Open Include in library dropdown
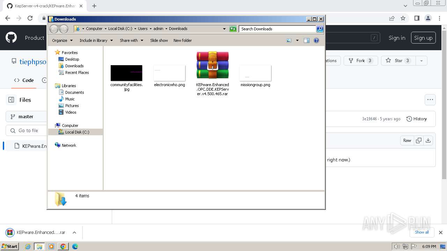447x251 pixels. 96,40
